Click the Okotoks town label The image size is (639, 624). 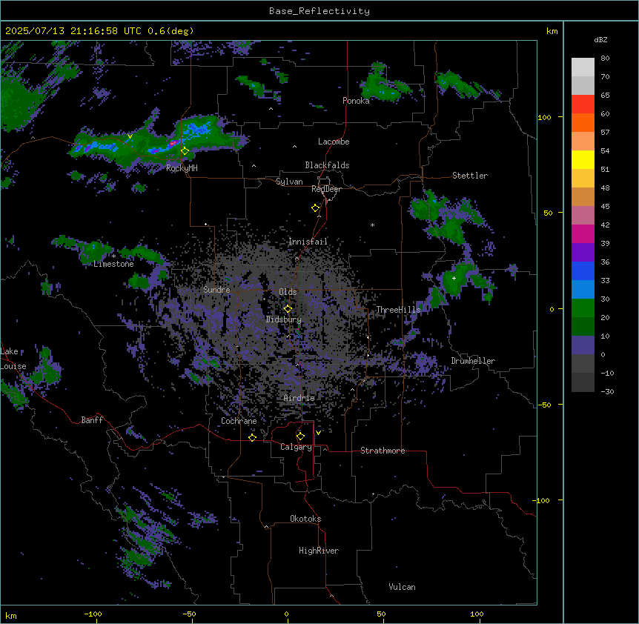[x=305, y=519]
